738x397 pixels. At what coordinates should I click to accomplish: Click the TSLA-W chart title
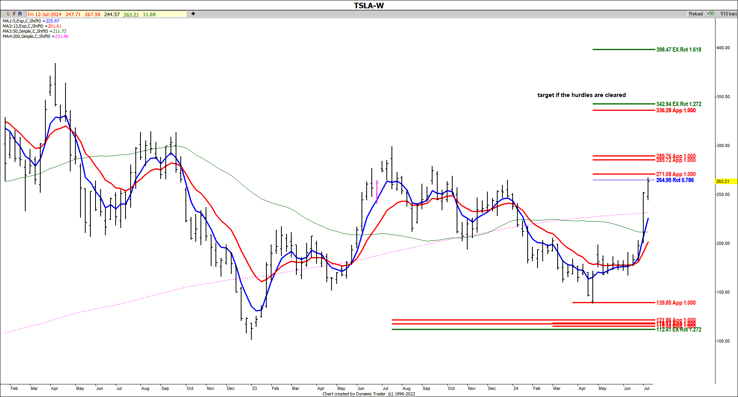(369, 6)
